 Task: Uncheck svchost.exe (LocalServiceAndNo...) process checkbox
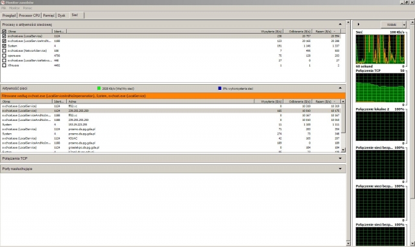4,41
